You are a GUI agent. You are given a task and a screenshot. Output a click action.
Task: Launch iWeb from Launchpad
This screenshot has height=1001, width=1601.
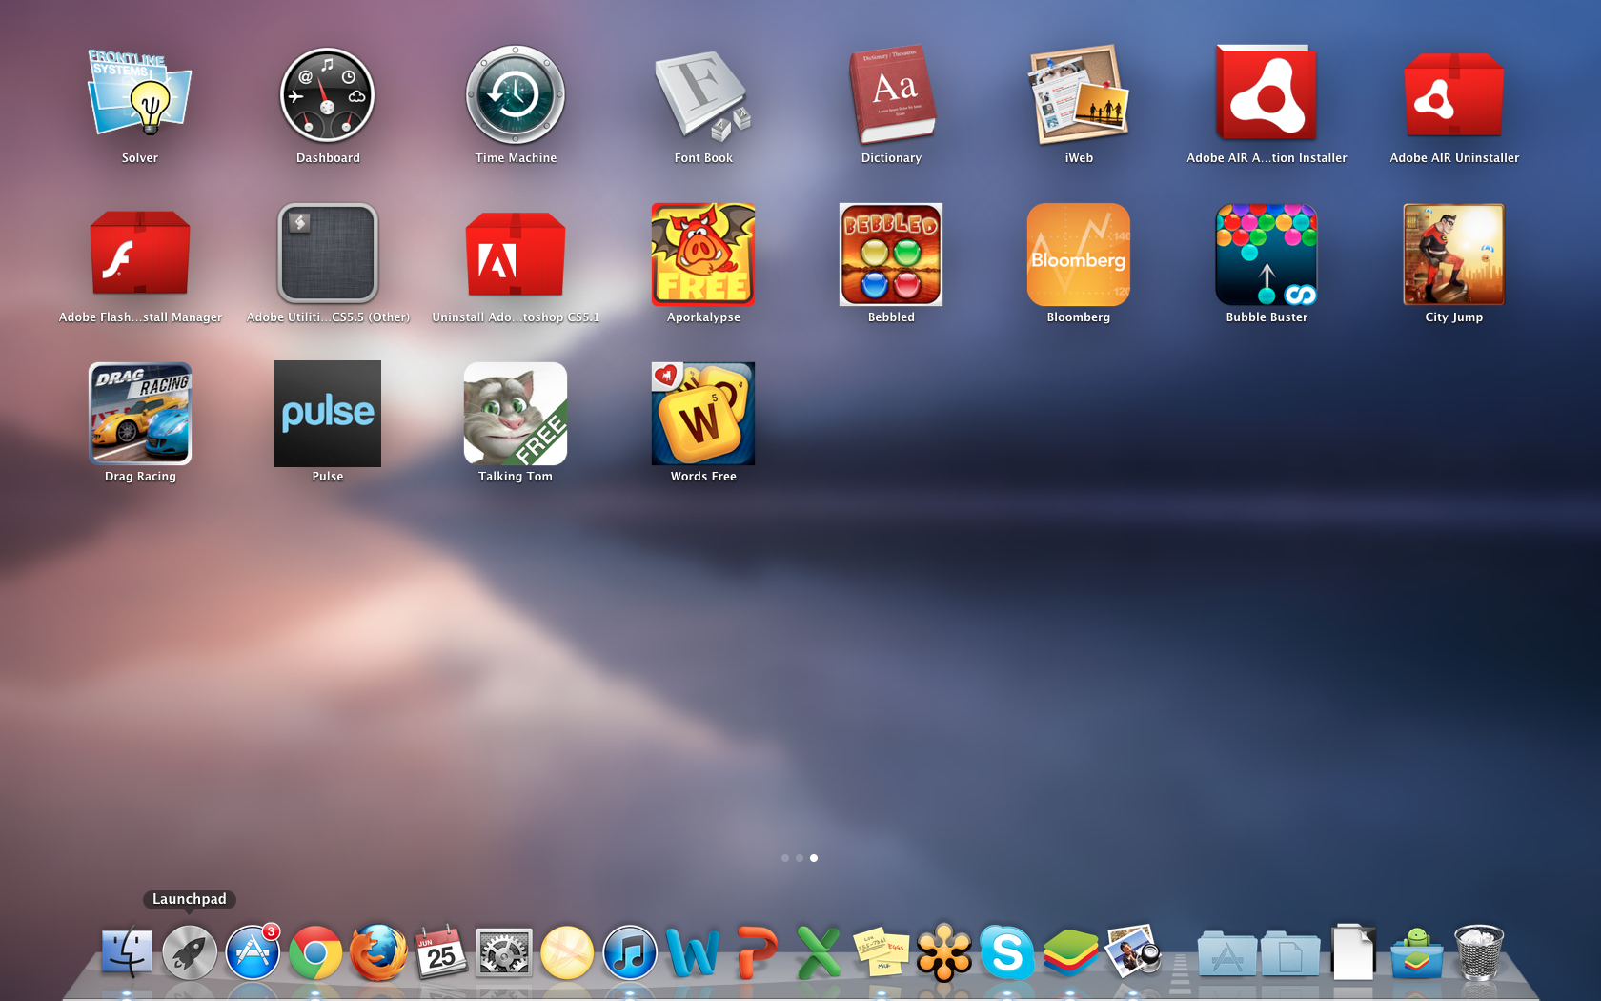pyautogui.click(x=1079, y=95)
